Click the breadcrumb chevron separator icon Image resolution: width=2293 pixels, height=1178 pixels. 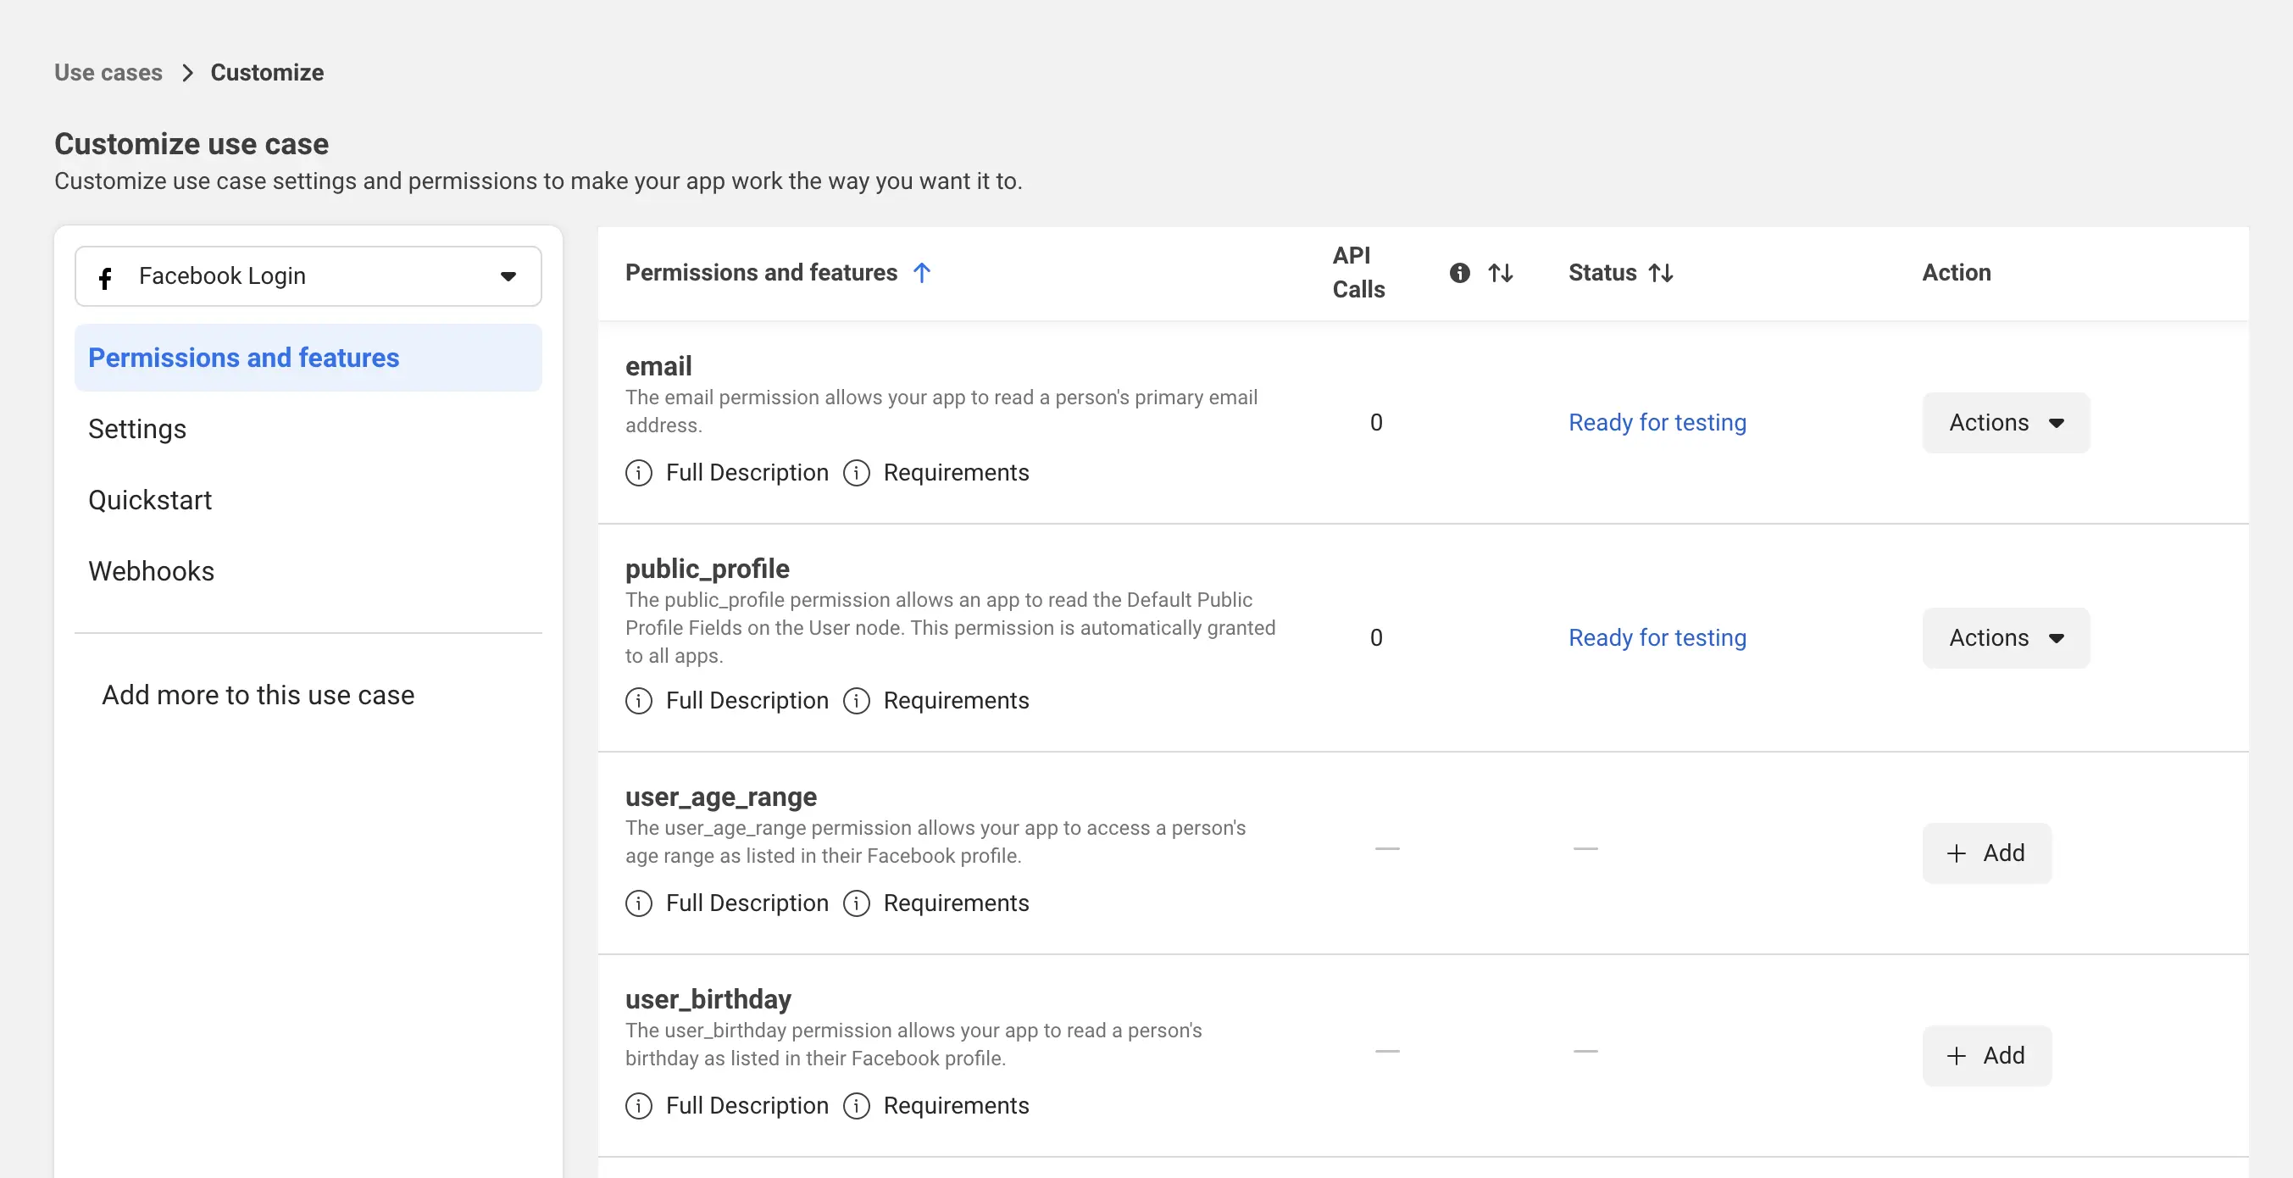[187, 73]
